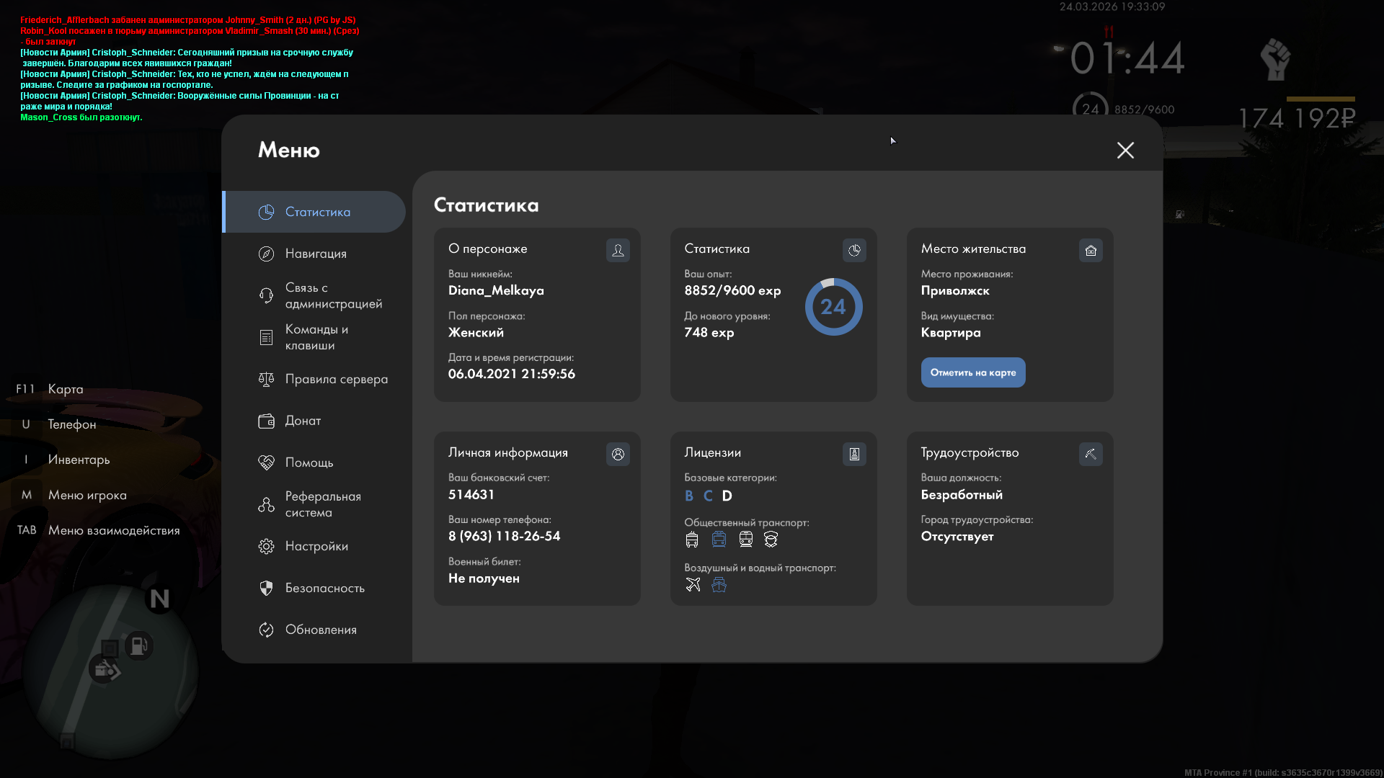Viewport: 1384px width, 778px height.
Task: Select the Безопасность menu item
Action: click(324, 588)
